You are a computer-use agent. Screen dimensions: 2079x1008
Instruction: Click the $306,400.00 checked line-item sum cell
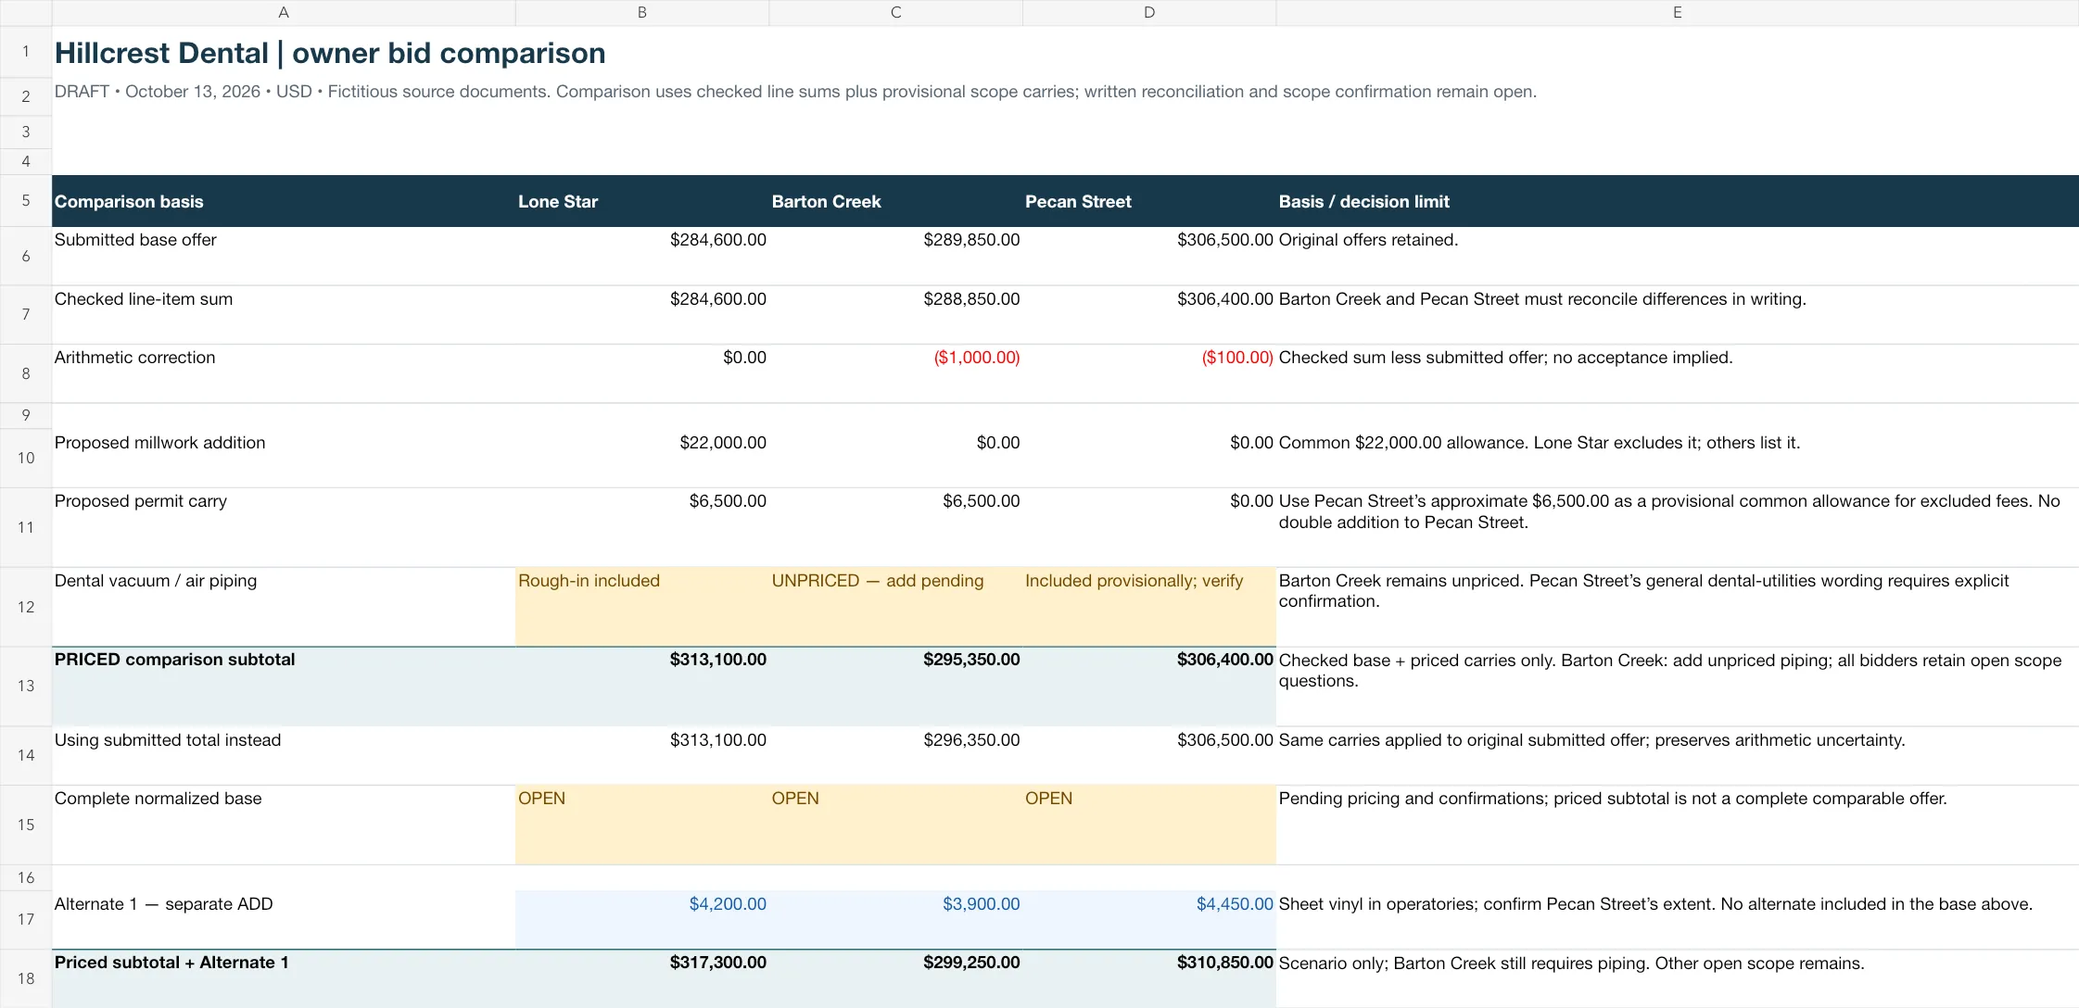click(1149, 315)
